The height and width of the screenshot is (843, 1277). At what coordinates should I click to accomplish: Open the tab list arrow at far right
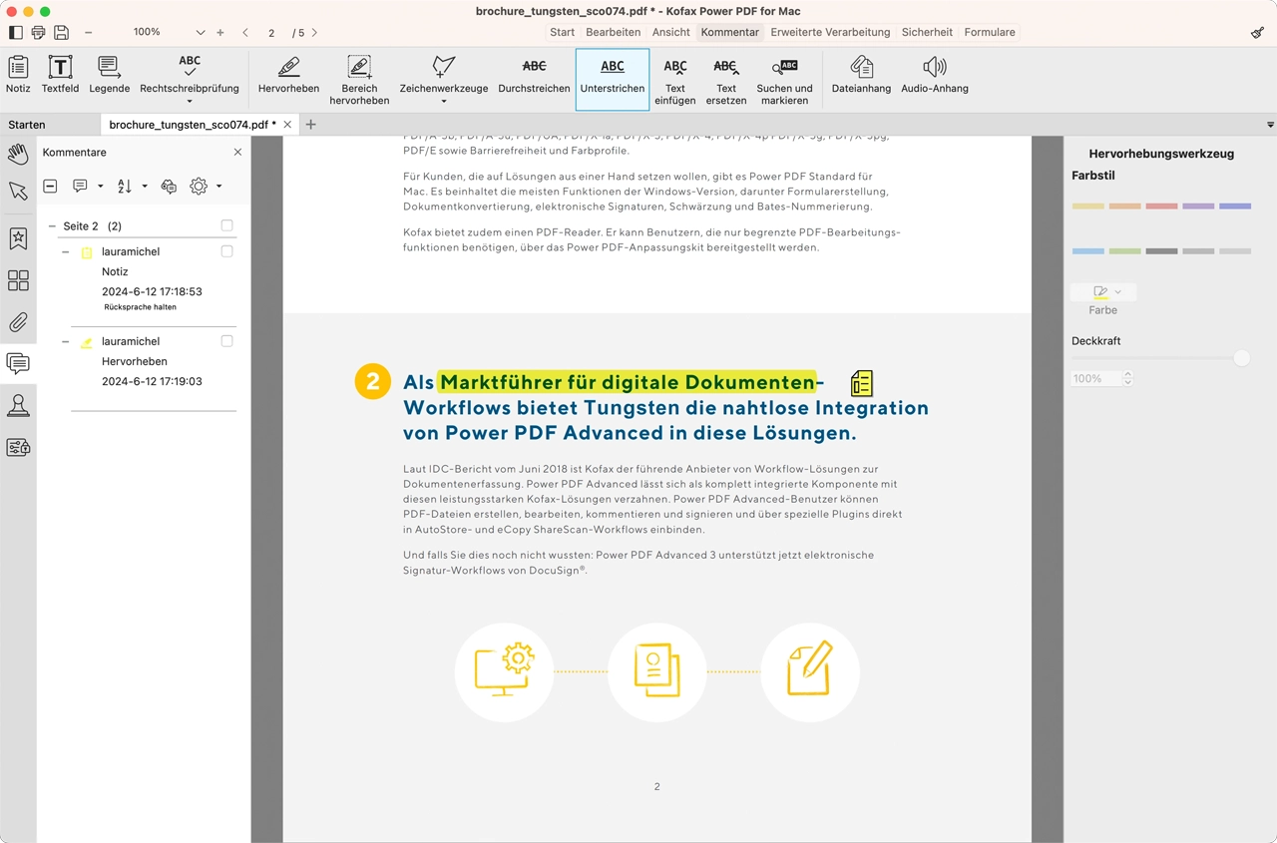1270,125
